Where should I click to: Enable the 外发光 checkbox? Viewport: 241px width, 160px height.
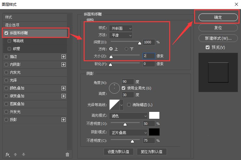6,112
